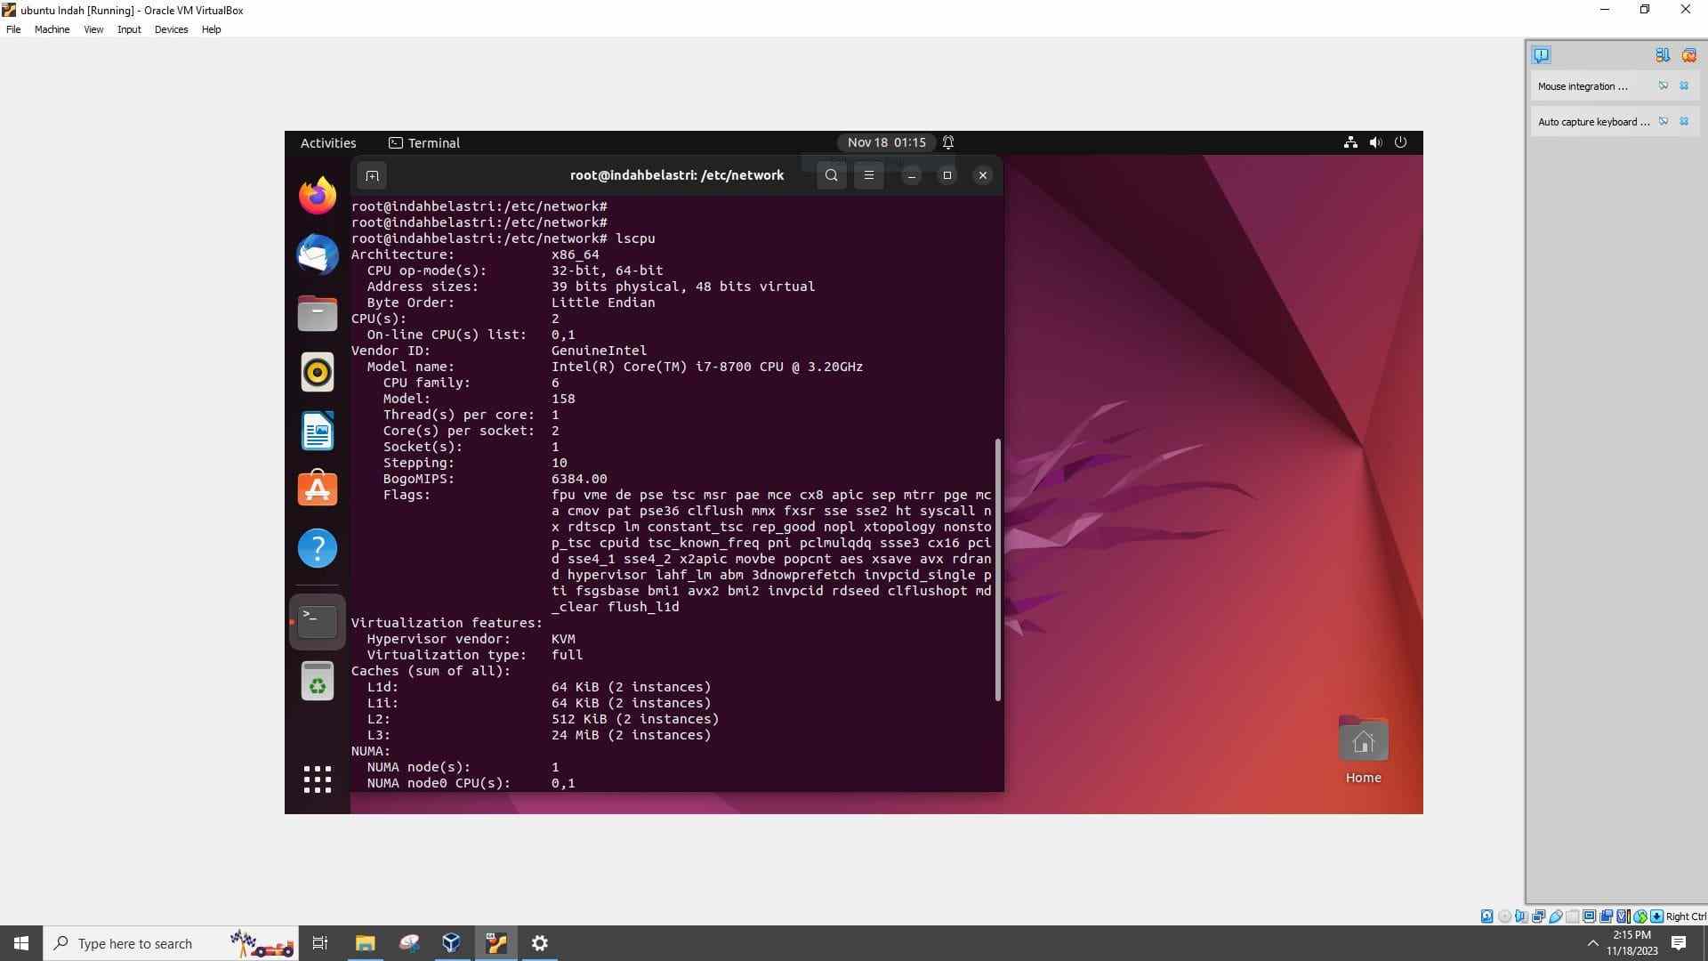Click the shared folders status icon
Screen dimensions: 1708x961
1573,917
